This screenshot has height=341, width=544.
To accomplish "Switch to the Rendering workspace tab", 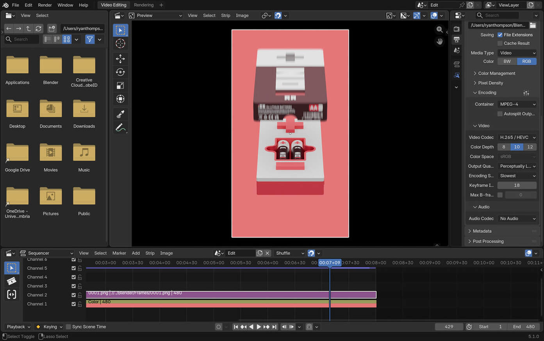I will click(x=143, y=5).
